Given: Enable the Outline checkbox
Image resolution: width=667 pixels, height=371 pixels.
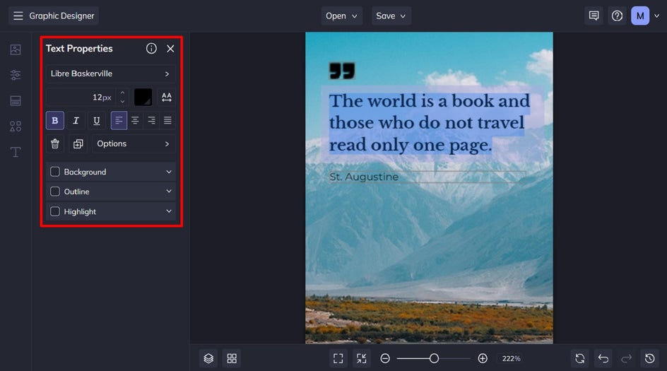Looking at the screenshot, I should click(x=55, y=192).
